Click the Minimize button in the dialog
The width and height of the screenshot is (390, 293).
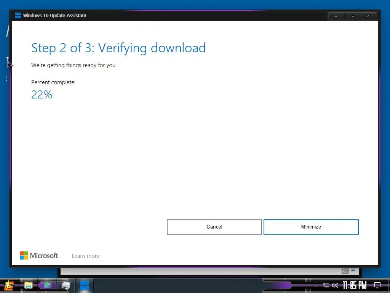coord(311,227)
